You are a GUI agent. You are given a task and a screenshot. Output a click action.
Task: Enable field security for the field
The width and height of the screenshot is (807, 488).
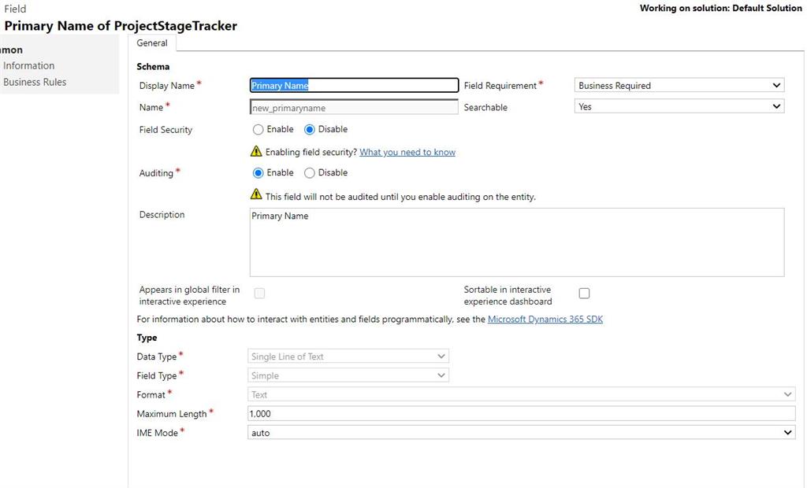(258, 129)
